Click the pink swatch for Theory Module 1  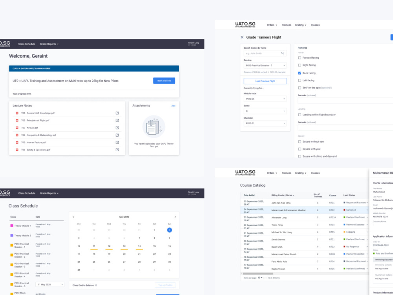pyautogui.click(x=11, y=225)
